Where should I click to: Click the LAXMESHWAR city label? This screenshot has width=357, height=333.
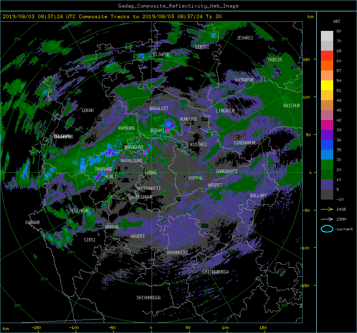(140, 197)
